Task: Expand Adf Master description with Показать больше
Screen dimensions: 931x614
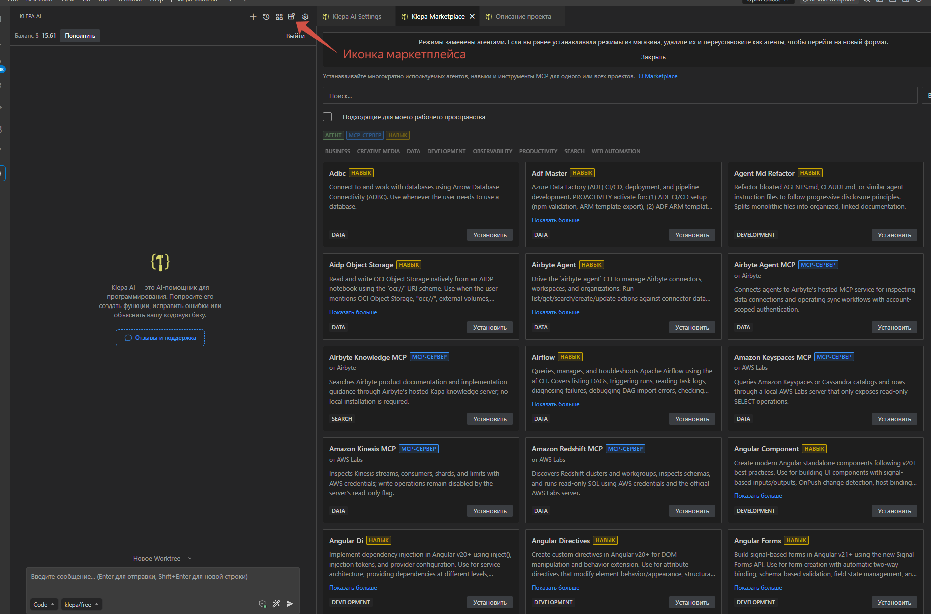Action: click(555, 220)
